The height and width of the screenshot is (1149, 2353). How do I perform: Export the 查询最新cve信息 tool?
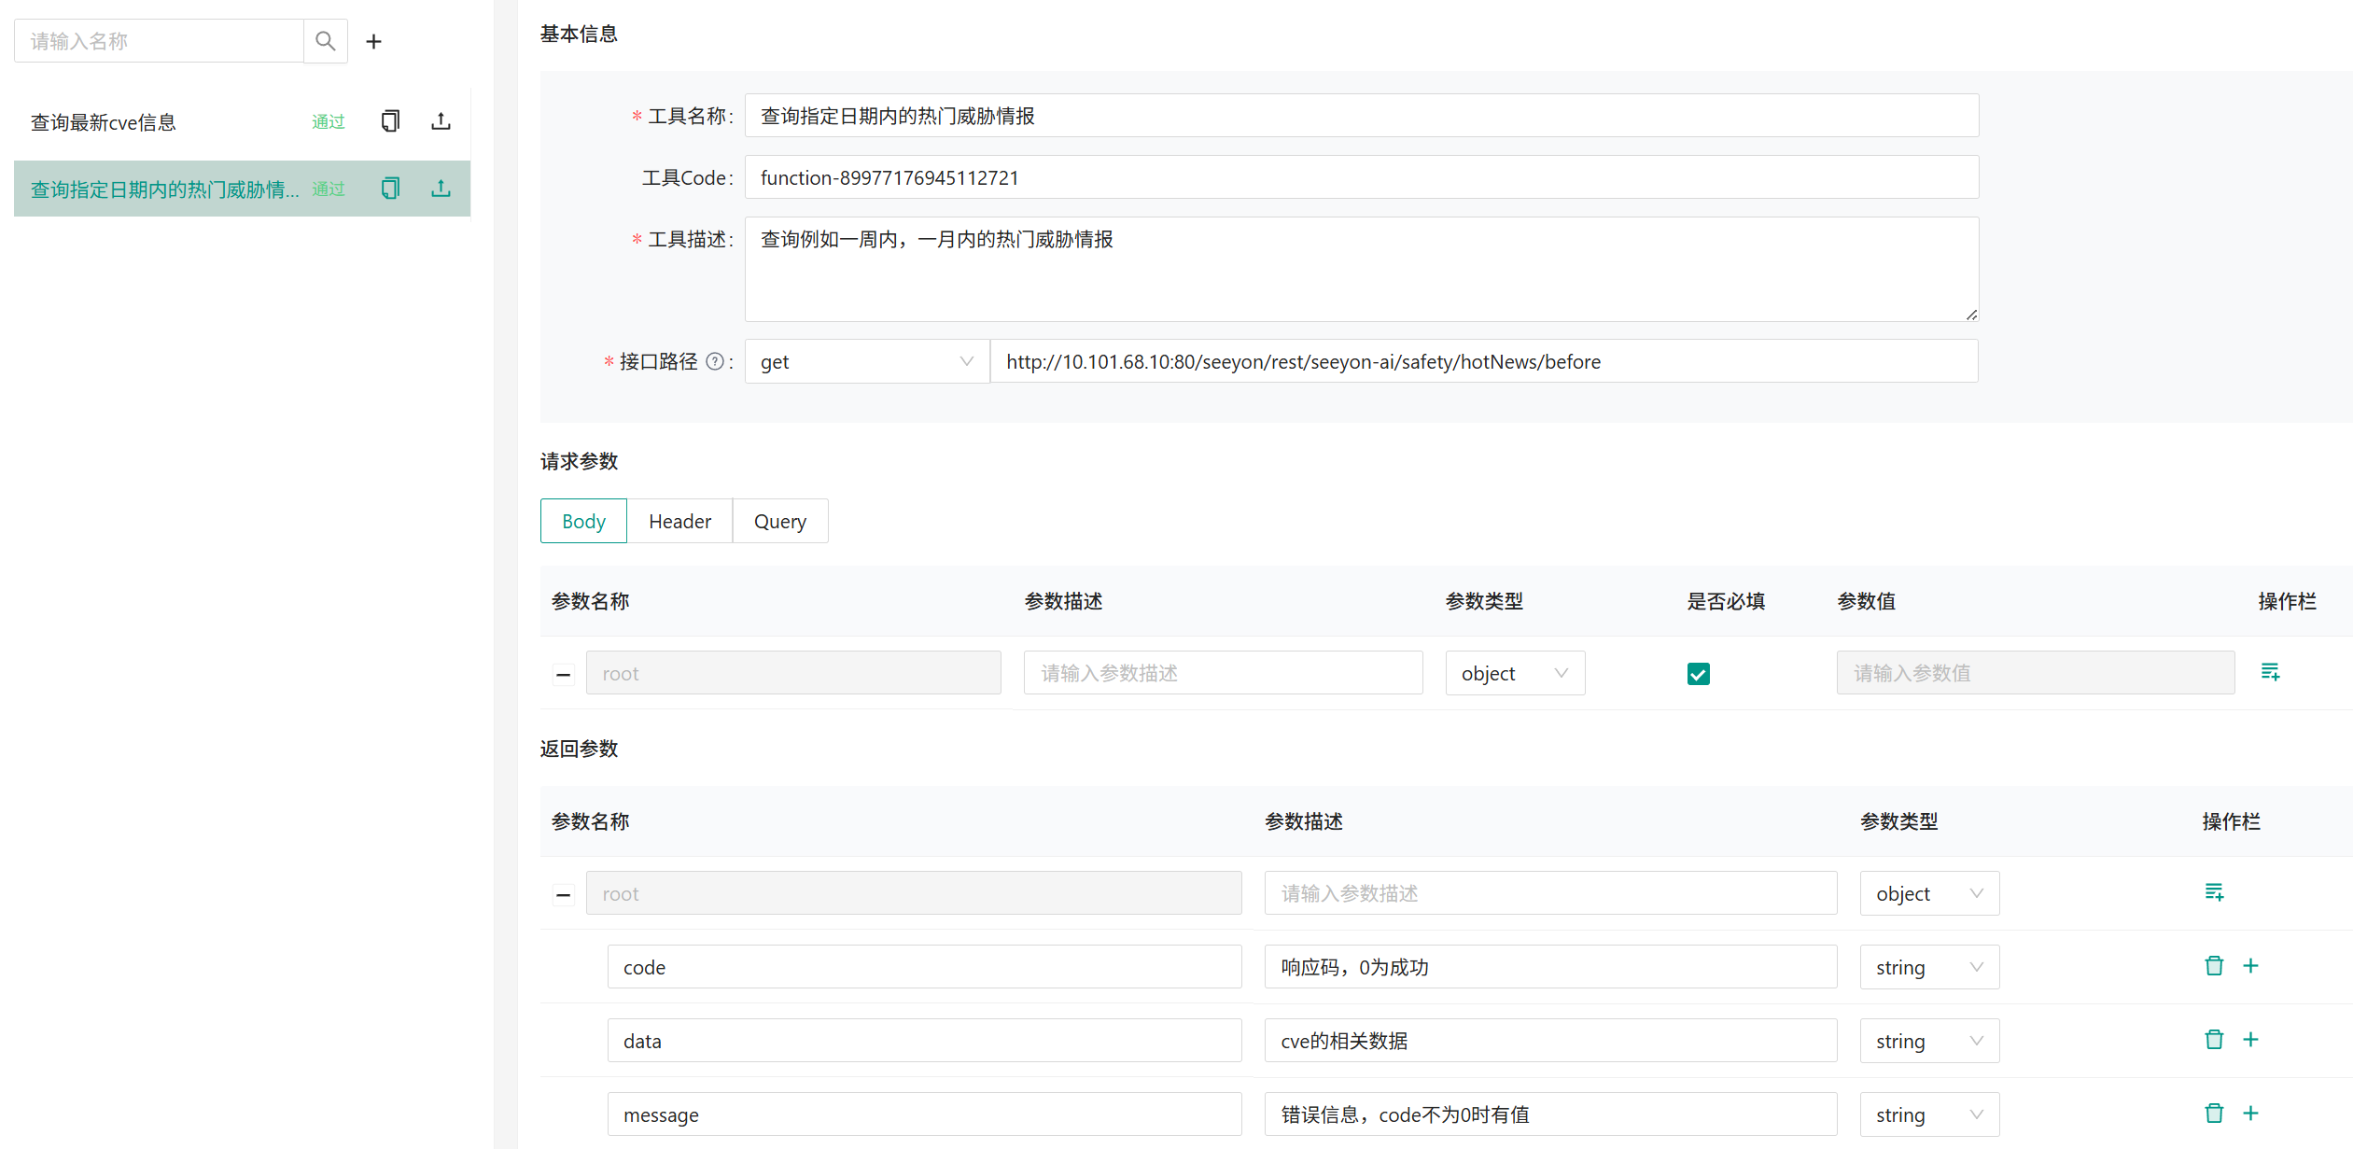coord(441,121)
